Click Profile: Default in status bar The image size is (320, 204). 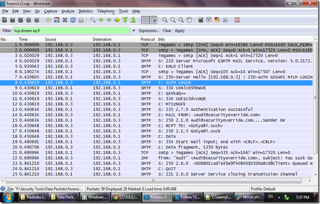tap(263, 189)
